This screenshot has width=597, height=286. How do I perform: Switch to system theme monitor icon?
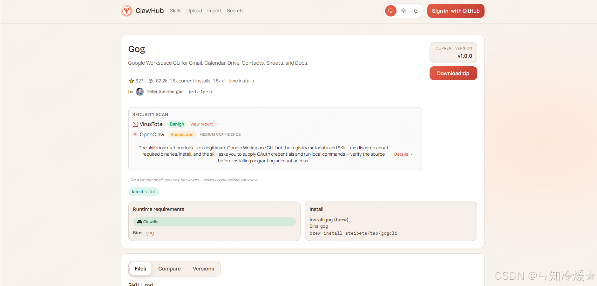tap(391, 11)
